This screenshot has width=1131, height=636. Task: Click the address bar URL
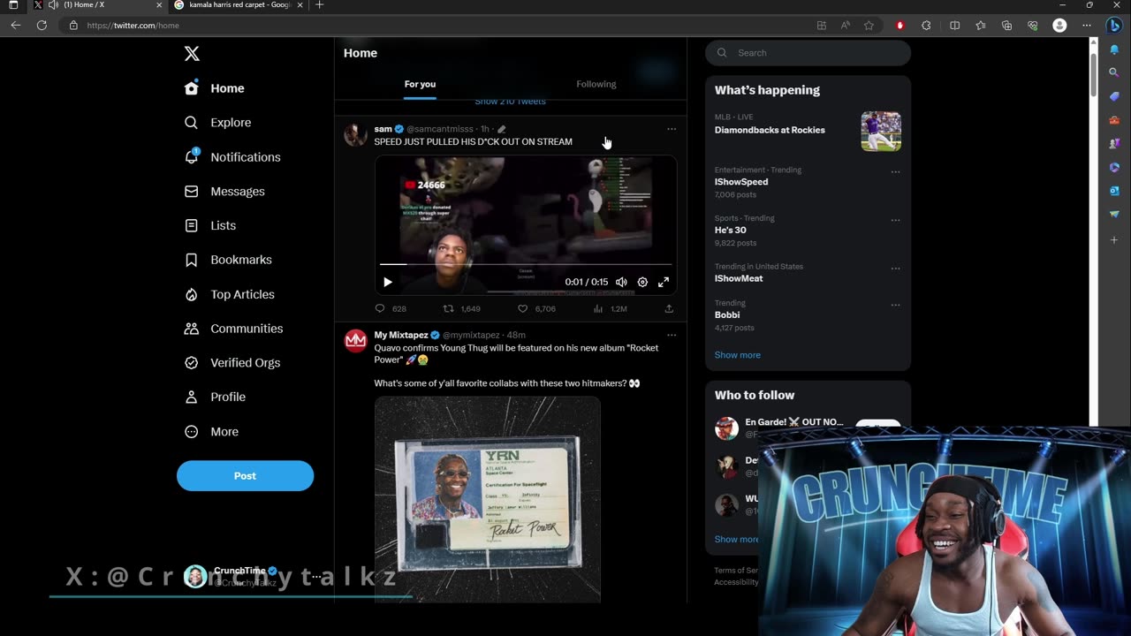133,26
